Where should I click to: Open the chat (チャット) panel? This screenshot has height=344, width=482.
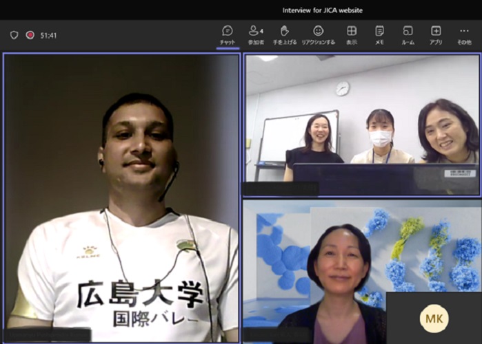click(x=227, y=34)
